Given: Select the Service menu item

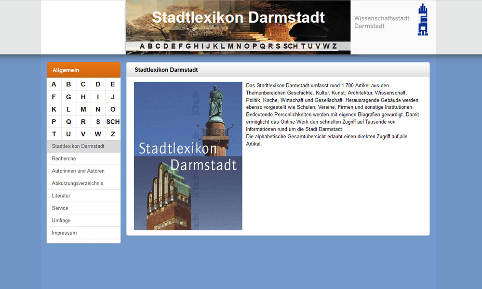Looking at the screenshot, I should coord(60,208).
